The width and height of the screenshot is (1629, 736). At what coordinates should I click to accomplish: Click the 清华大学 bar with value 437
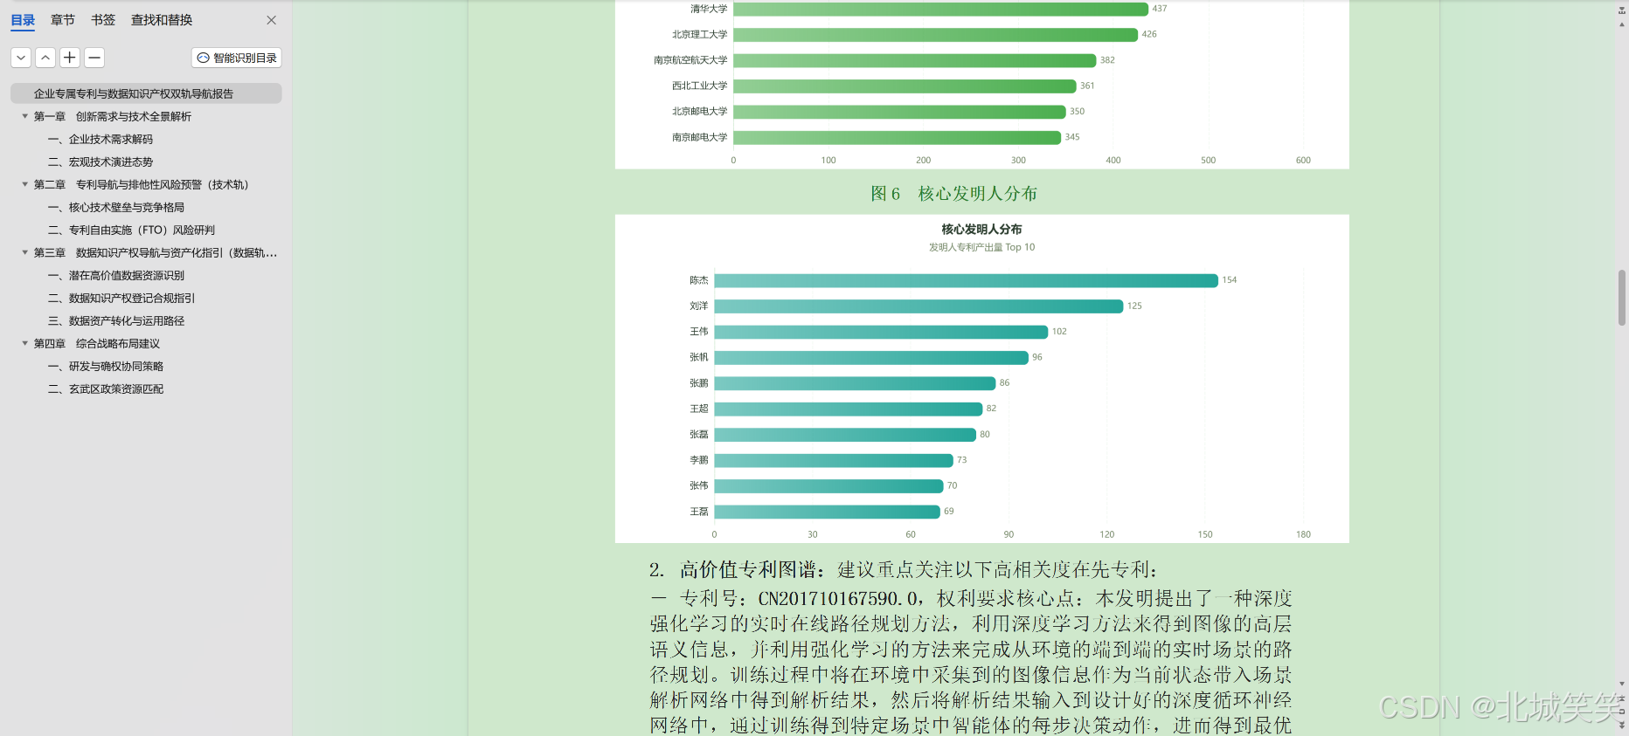click(940, 9)
